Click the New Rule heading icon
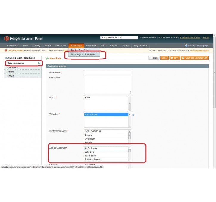 tap(47, 58)
